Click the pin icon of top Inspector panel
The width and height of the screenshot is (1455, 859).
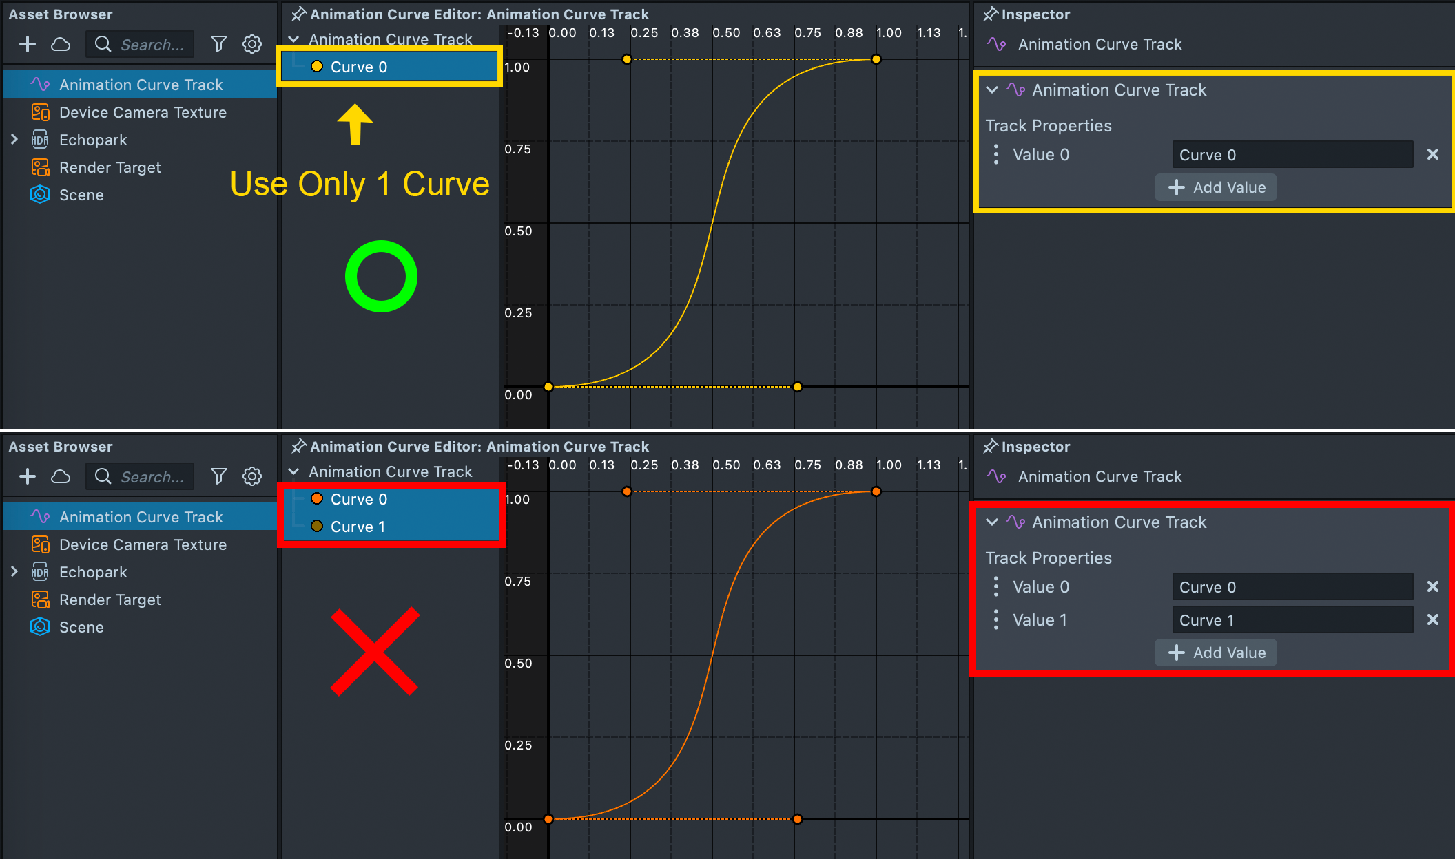(990, 14)
